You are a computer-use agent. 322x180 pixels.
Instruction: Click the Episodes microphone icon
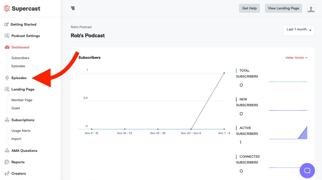[7, 78]
